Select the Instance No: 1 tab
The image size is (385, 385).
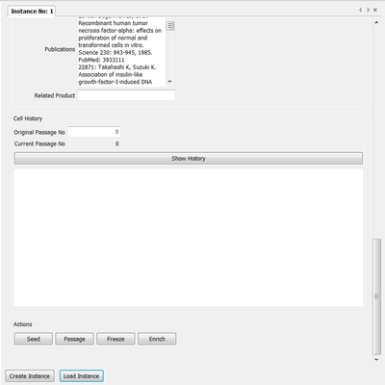point(32,12)
